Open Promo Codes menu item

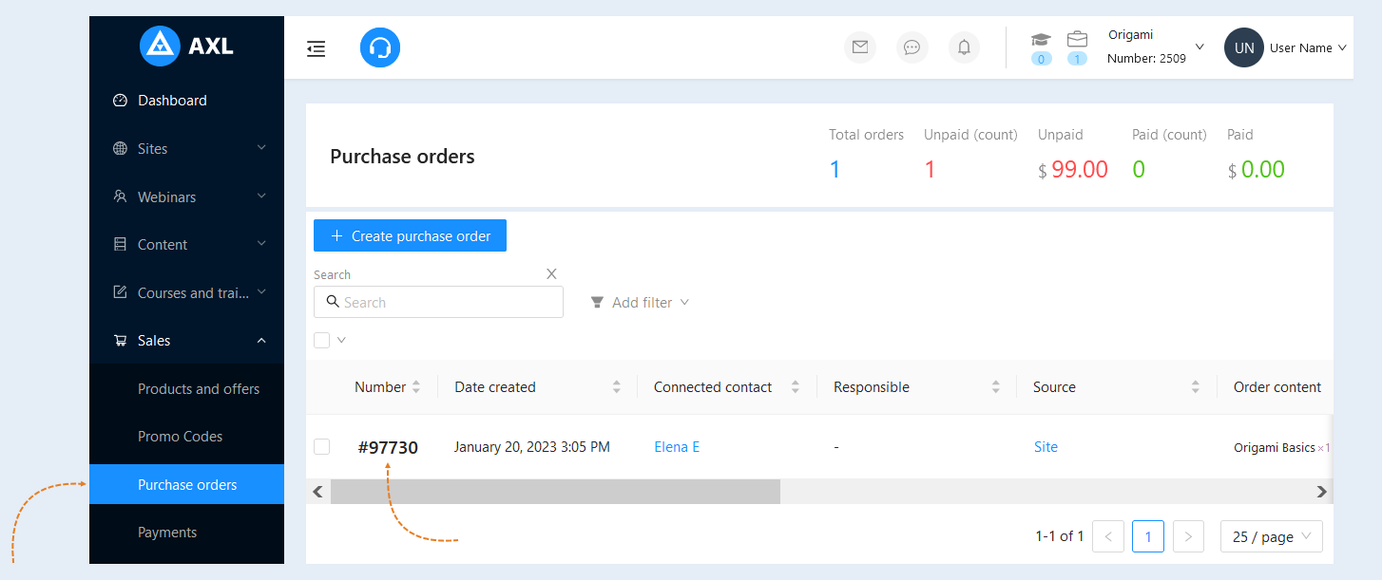click(180, 437)
